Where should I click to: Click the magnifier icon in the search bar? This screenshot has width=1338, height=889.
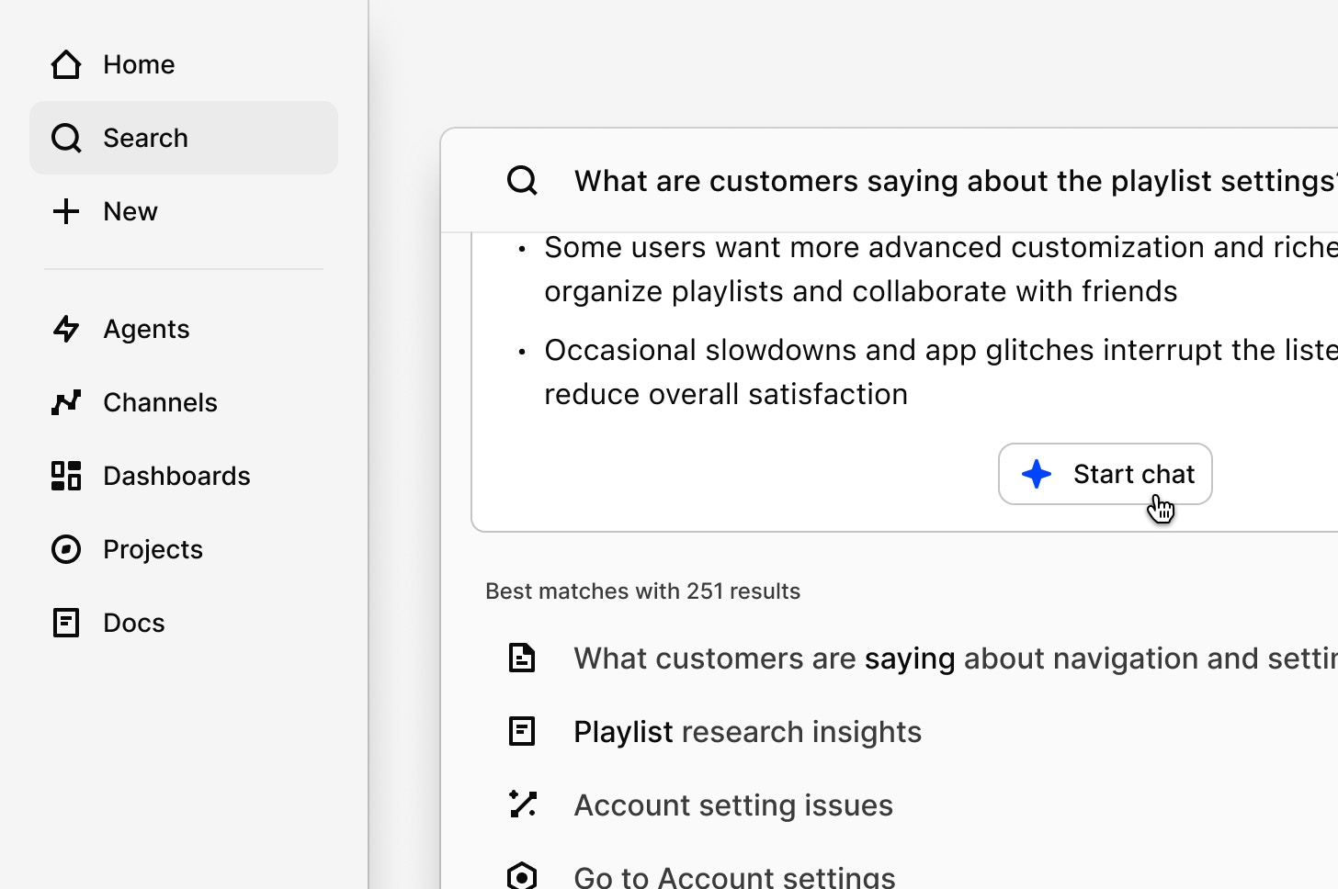click(522, 180)
